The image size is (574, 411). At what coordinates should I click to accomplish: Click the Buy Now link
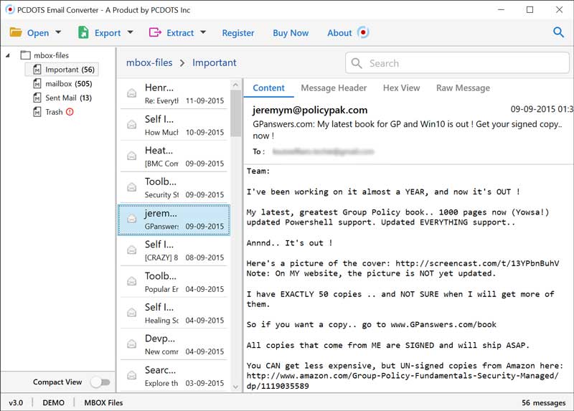291,33
